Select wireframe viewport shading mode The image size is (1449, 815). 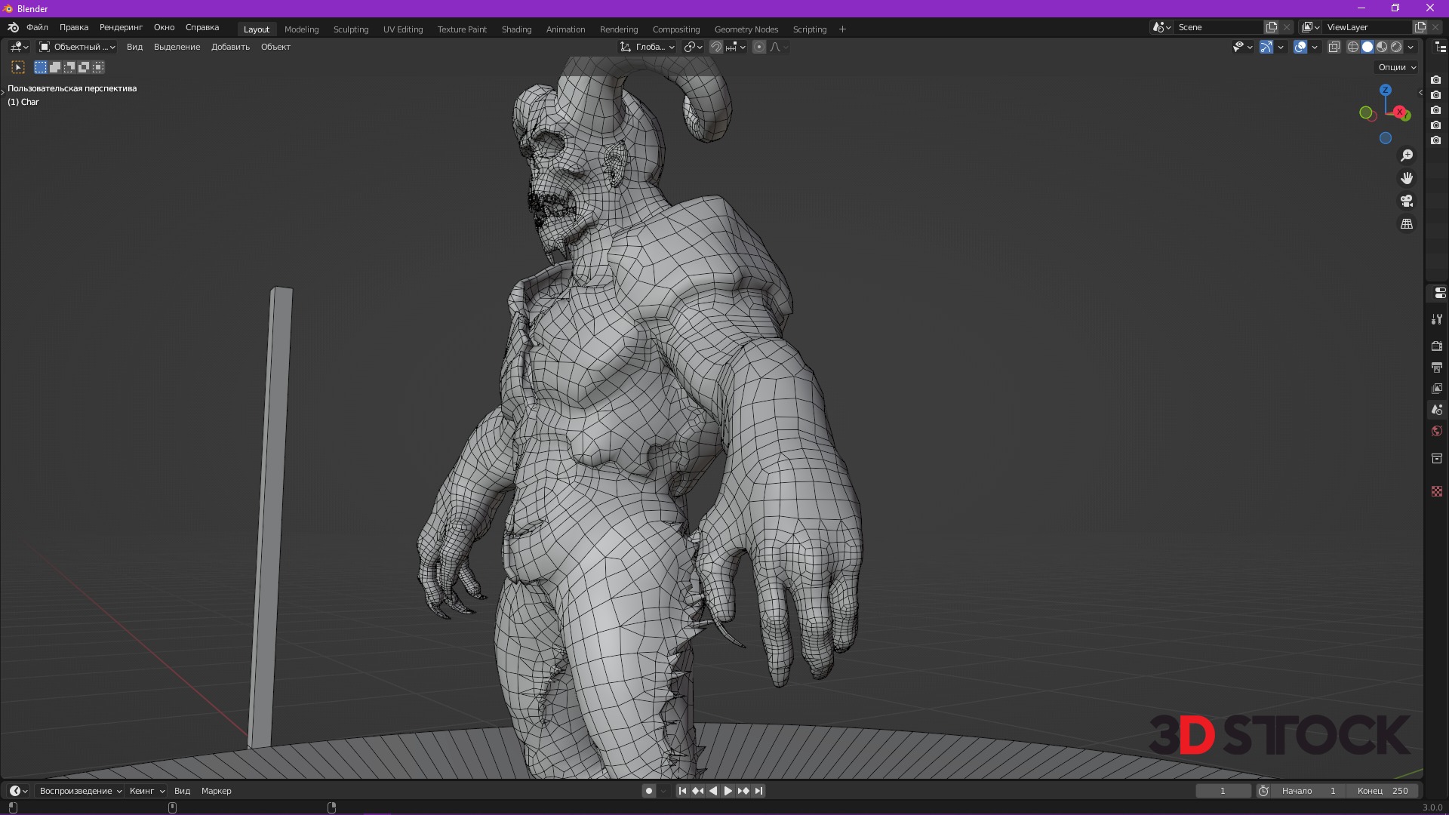point(1353,47)
